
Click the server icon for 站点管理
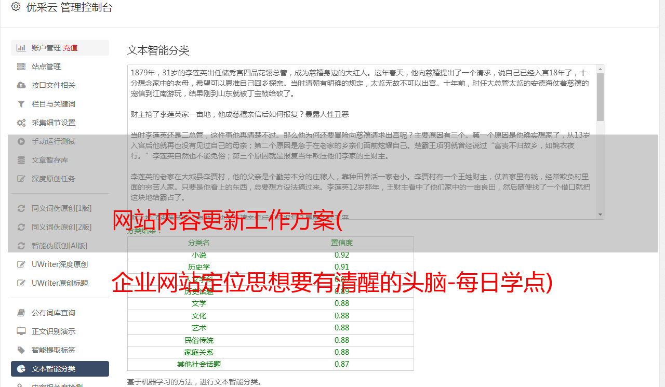pos(21,66)
